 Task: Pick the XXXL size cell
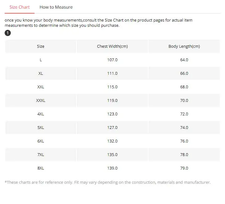coord(41,101)
